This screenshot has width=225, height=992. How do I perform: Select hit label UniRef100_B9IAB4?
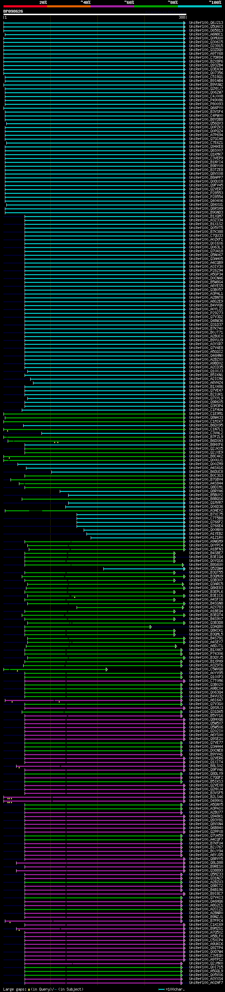coord(206,81)
